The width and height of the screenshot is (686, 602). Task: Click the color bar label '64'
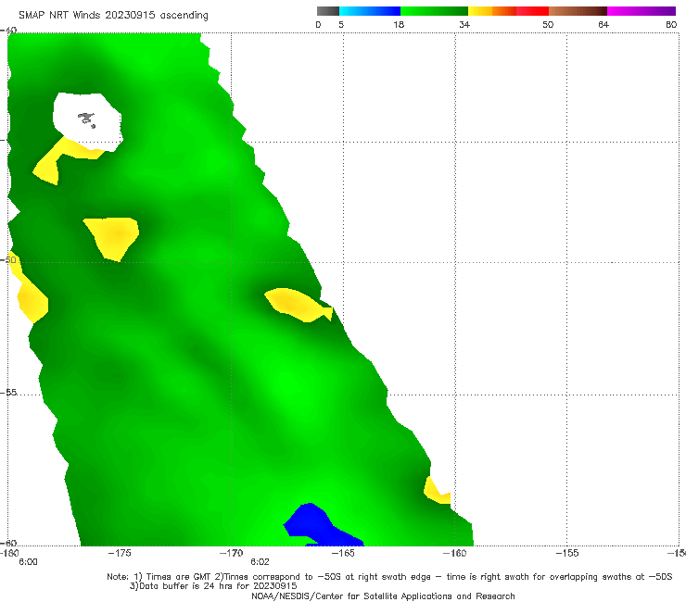pyautogui.click(x=603, y=24)
